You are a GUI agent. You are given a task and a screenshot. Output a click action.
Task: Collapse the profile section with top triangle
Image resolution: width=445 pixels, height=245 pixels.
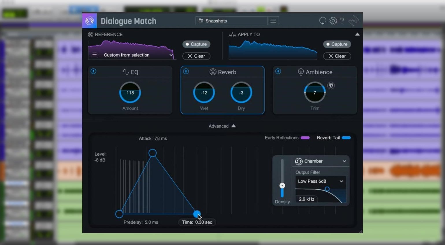[x=357, y=34]
